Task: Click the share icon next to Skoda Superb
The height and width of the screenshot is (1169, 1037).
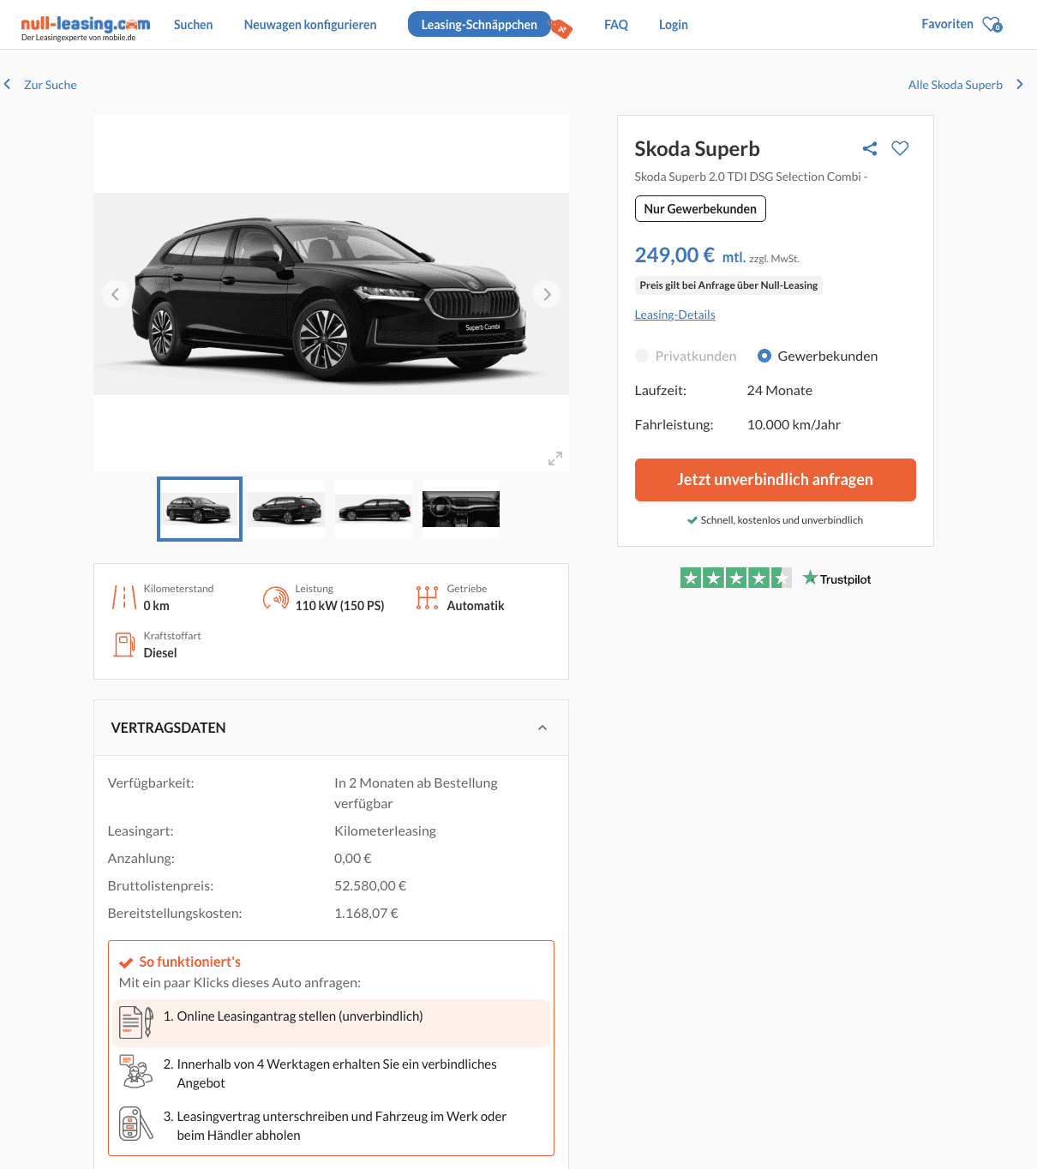Action: pyautogui.click(x=870, y=149)
